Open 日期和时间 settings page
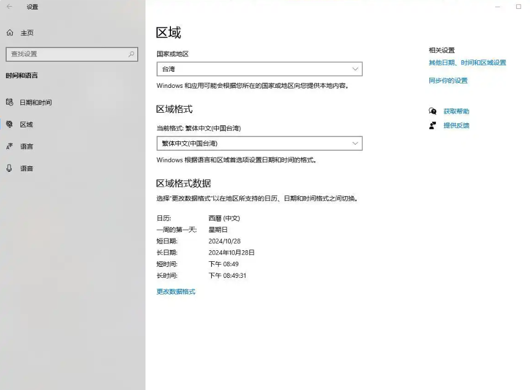 35,103
